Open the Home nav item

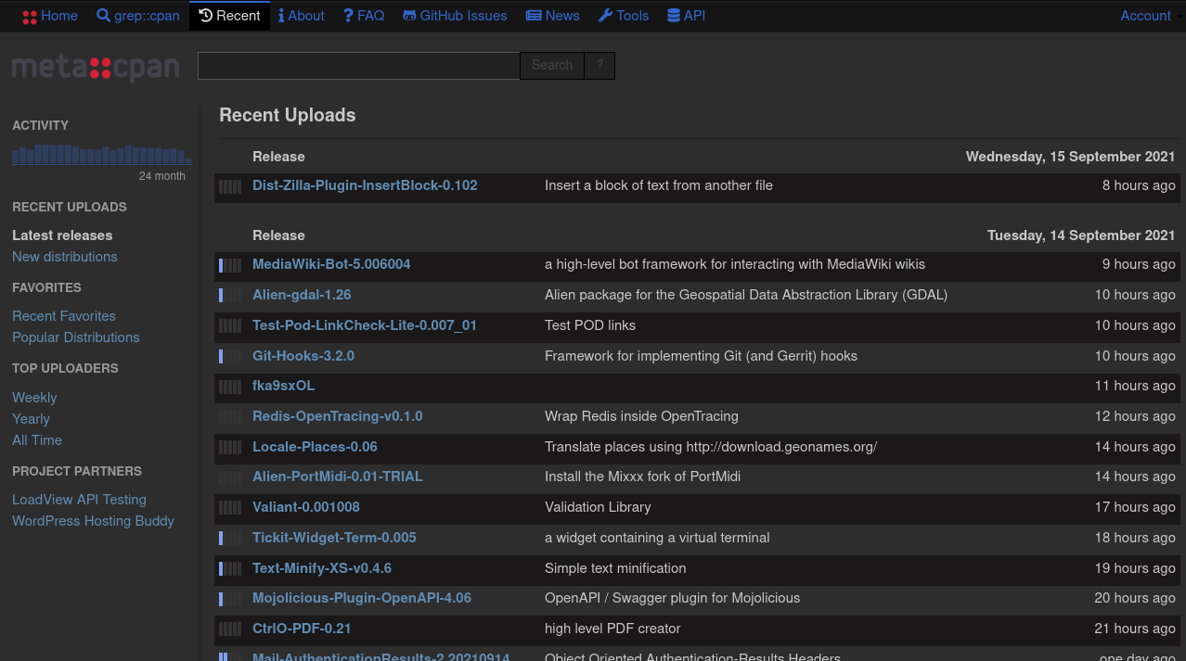tap(50, 16)
